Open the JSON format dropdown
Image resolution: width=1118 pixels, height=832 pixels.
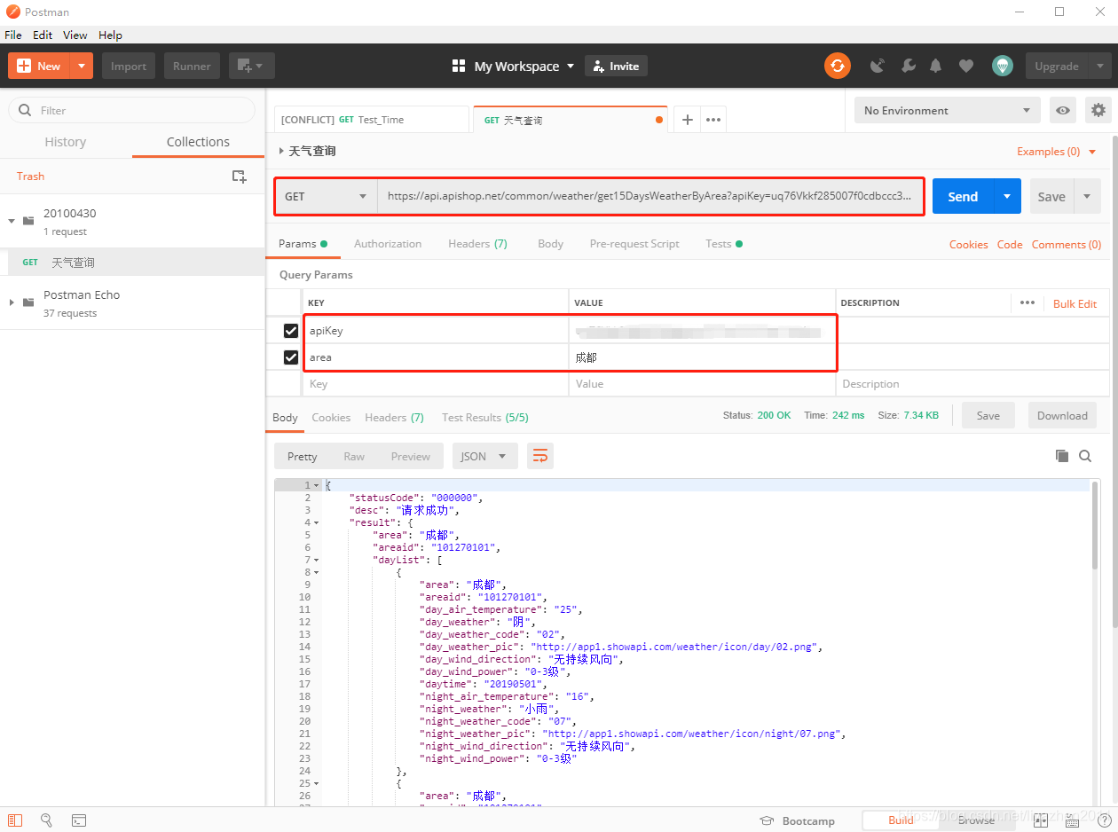tap(484, 456)
